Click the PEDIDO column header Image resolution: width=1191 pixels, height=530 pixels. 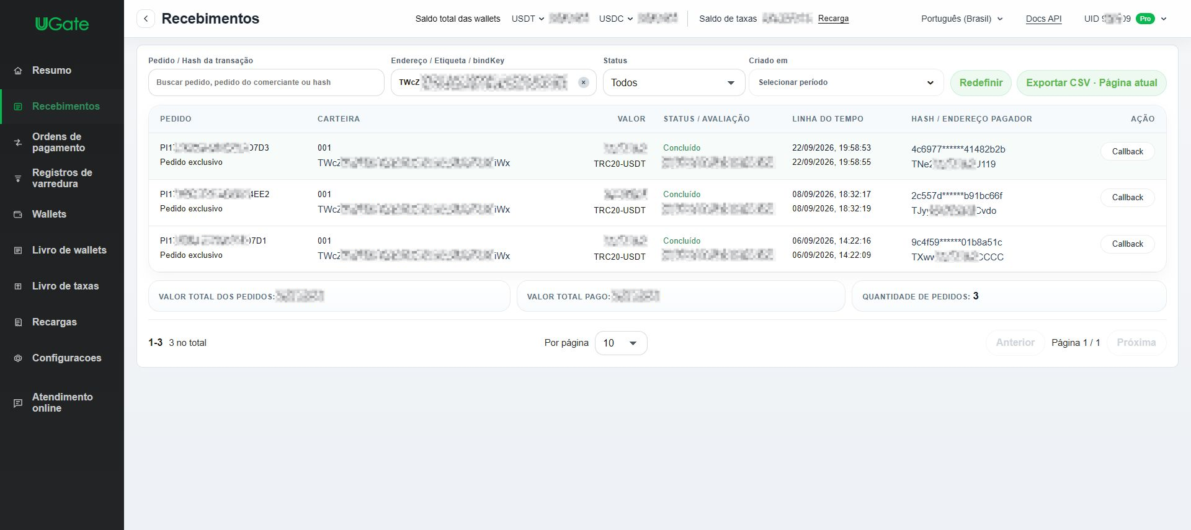click(176, 119)
